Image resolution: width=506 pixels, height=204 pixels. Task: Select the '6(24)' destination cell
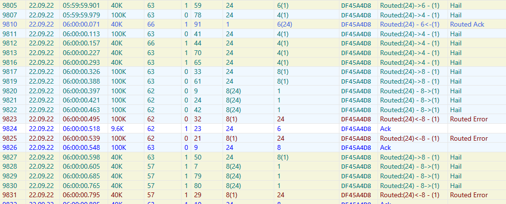click(x=285, y=24)
